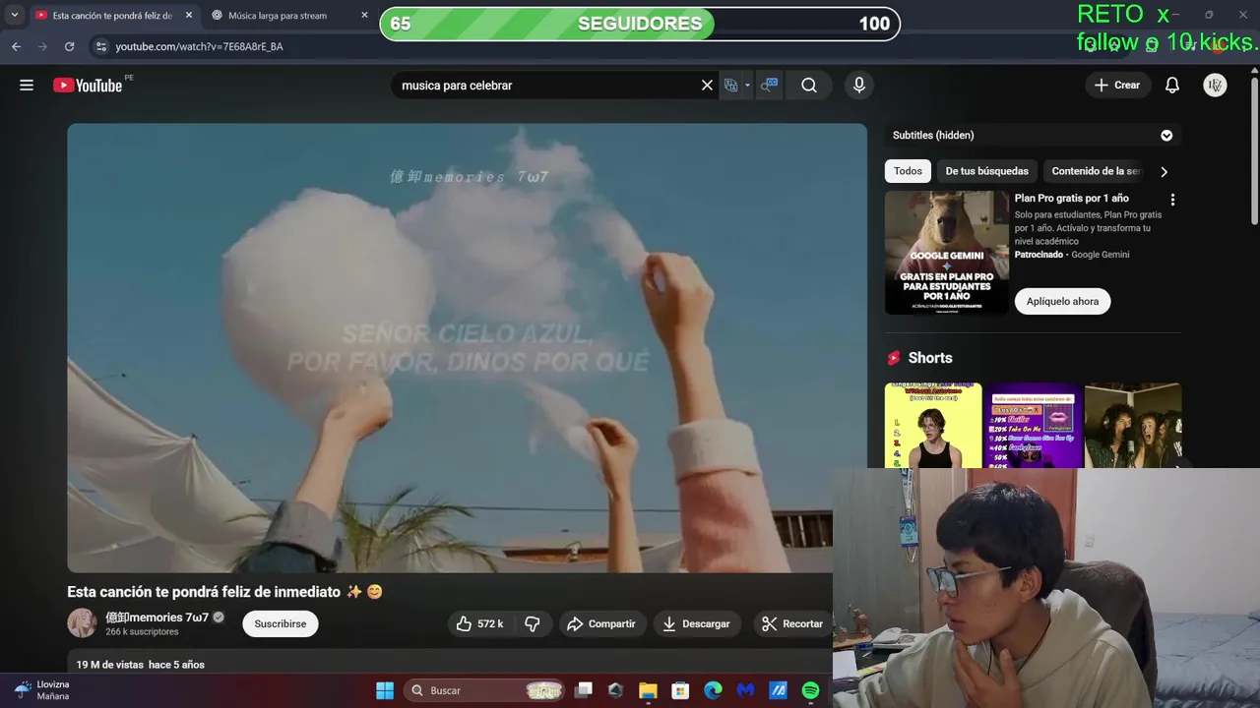Start voice search with microphone icon
Screen dimensions: 1260x708
click(859, 86)
